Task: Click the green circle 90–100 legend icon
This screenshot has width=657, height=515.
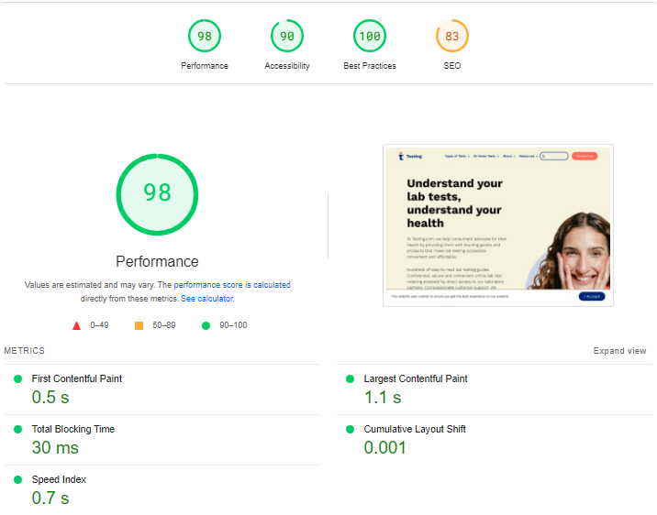Action: coord(206,325)
